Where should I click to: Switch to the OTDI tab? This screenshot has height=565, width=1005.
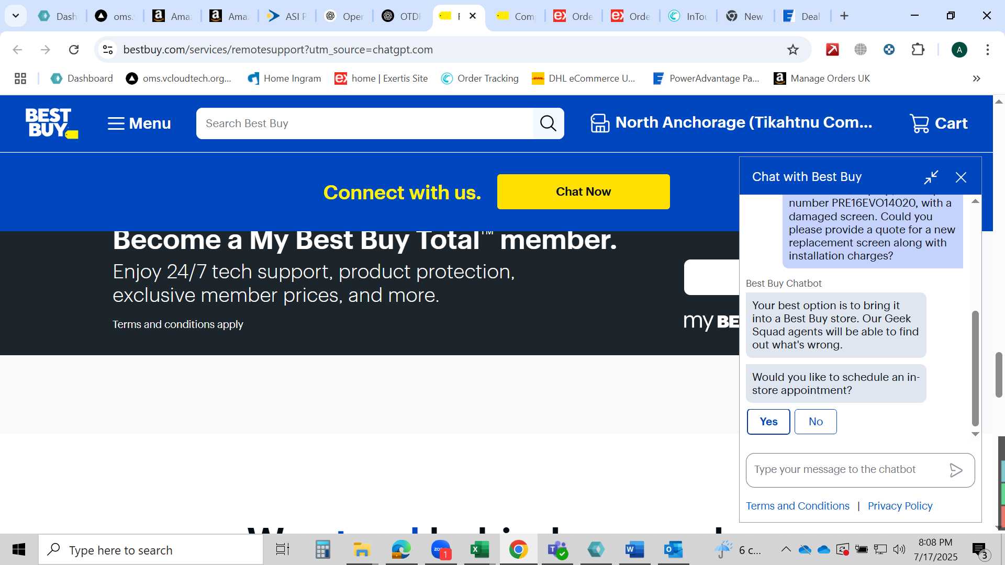[401, 16]
